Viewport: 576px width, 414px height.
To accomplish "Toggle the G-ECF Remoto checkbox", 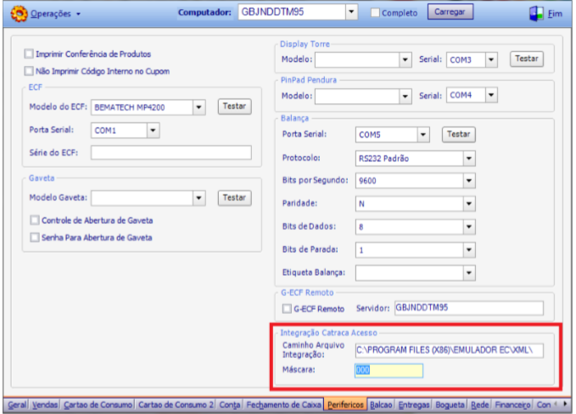I will point(287,309).
